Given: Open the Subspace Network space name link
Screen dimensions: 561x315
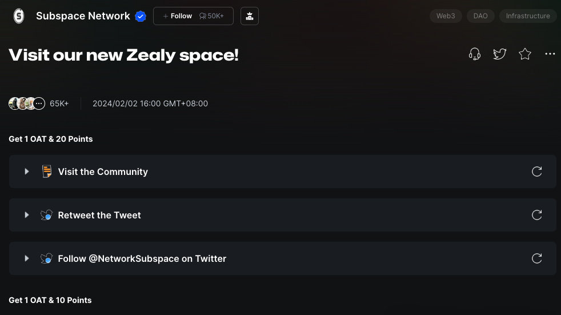Looking at the screenshot, I should tap(83, 16).
